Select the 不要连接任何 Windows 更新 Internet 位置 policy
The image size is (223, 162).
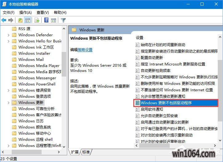point(176,90)
